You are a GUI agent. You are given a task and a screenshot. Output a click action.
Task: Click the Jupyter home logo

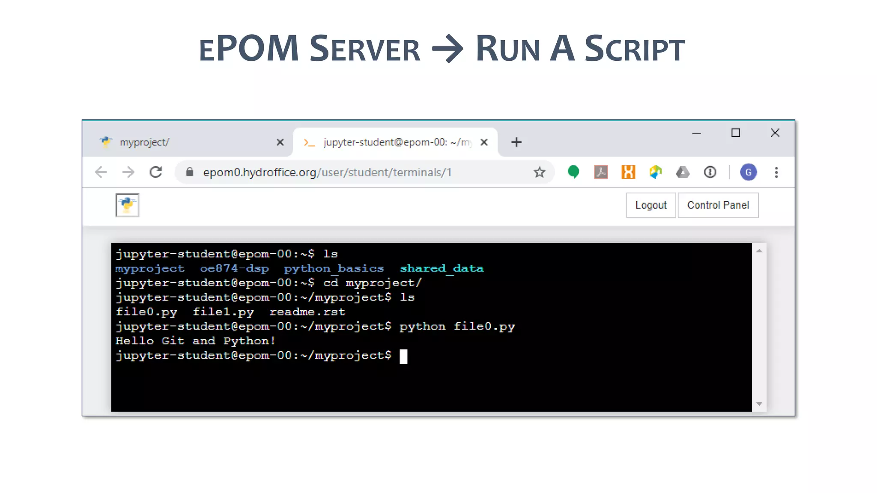click(x=127, y=205)
